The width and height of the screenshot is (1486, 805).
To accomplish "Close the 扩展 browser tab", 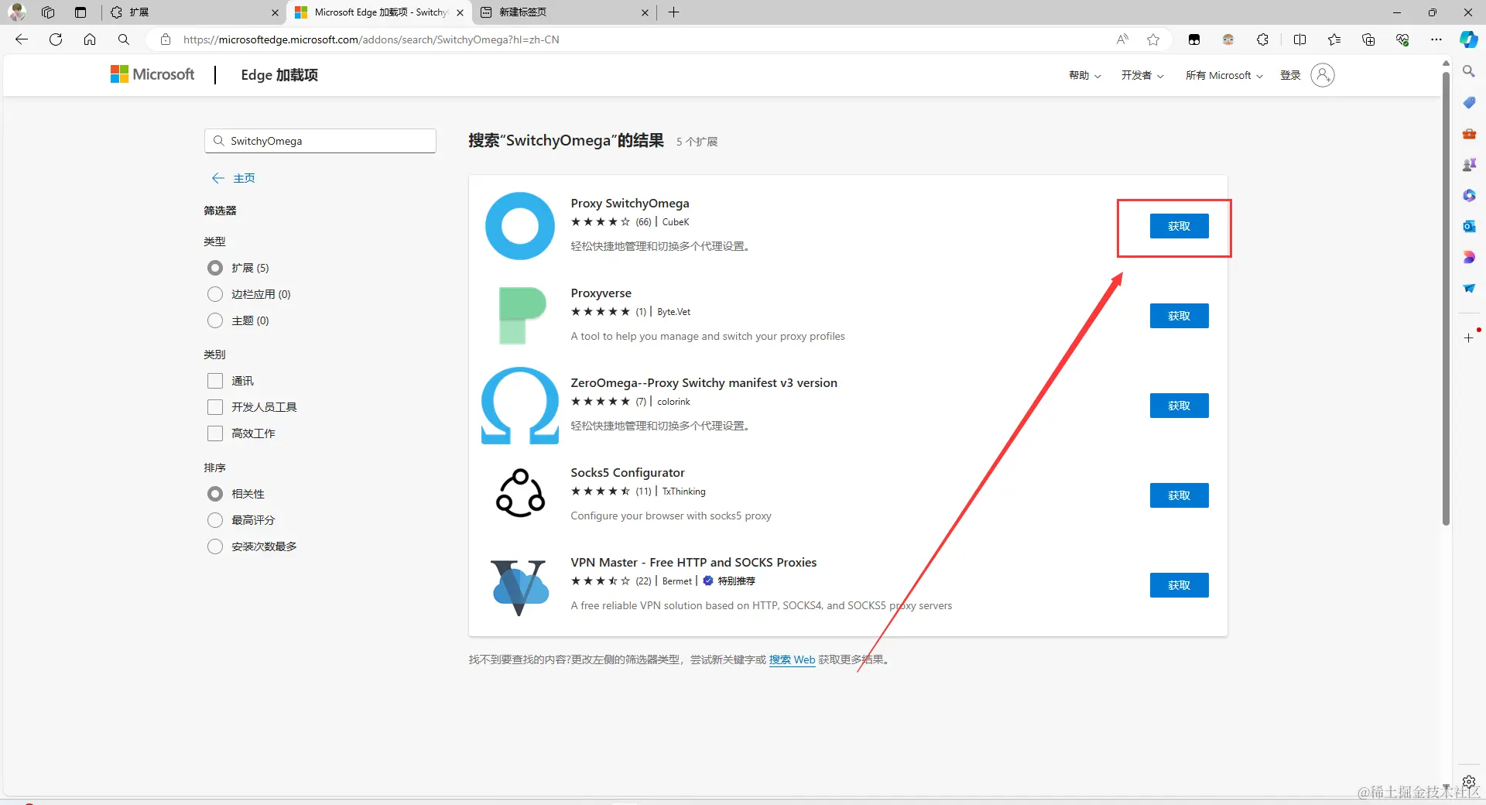I will click(275, 12).
